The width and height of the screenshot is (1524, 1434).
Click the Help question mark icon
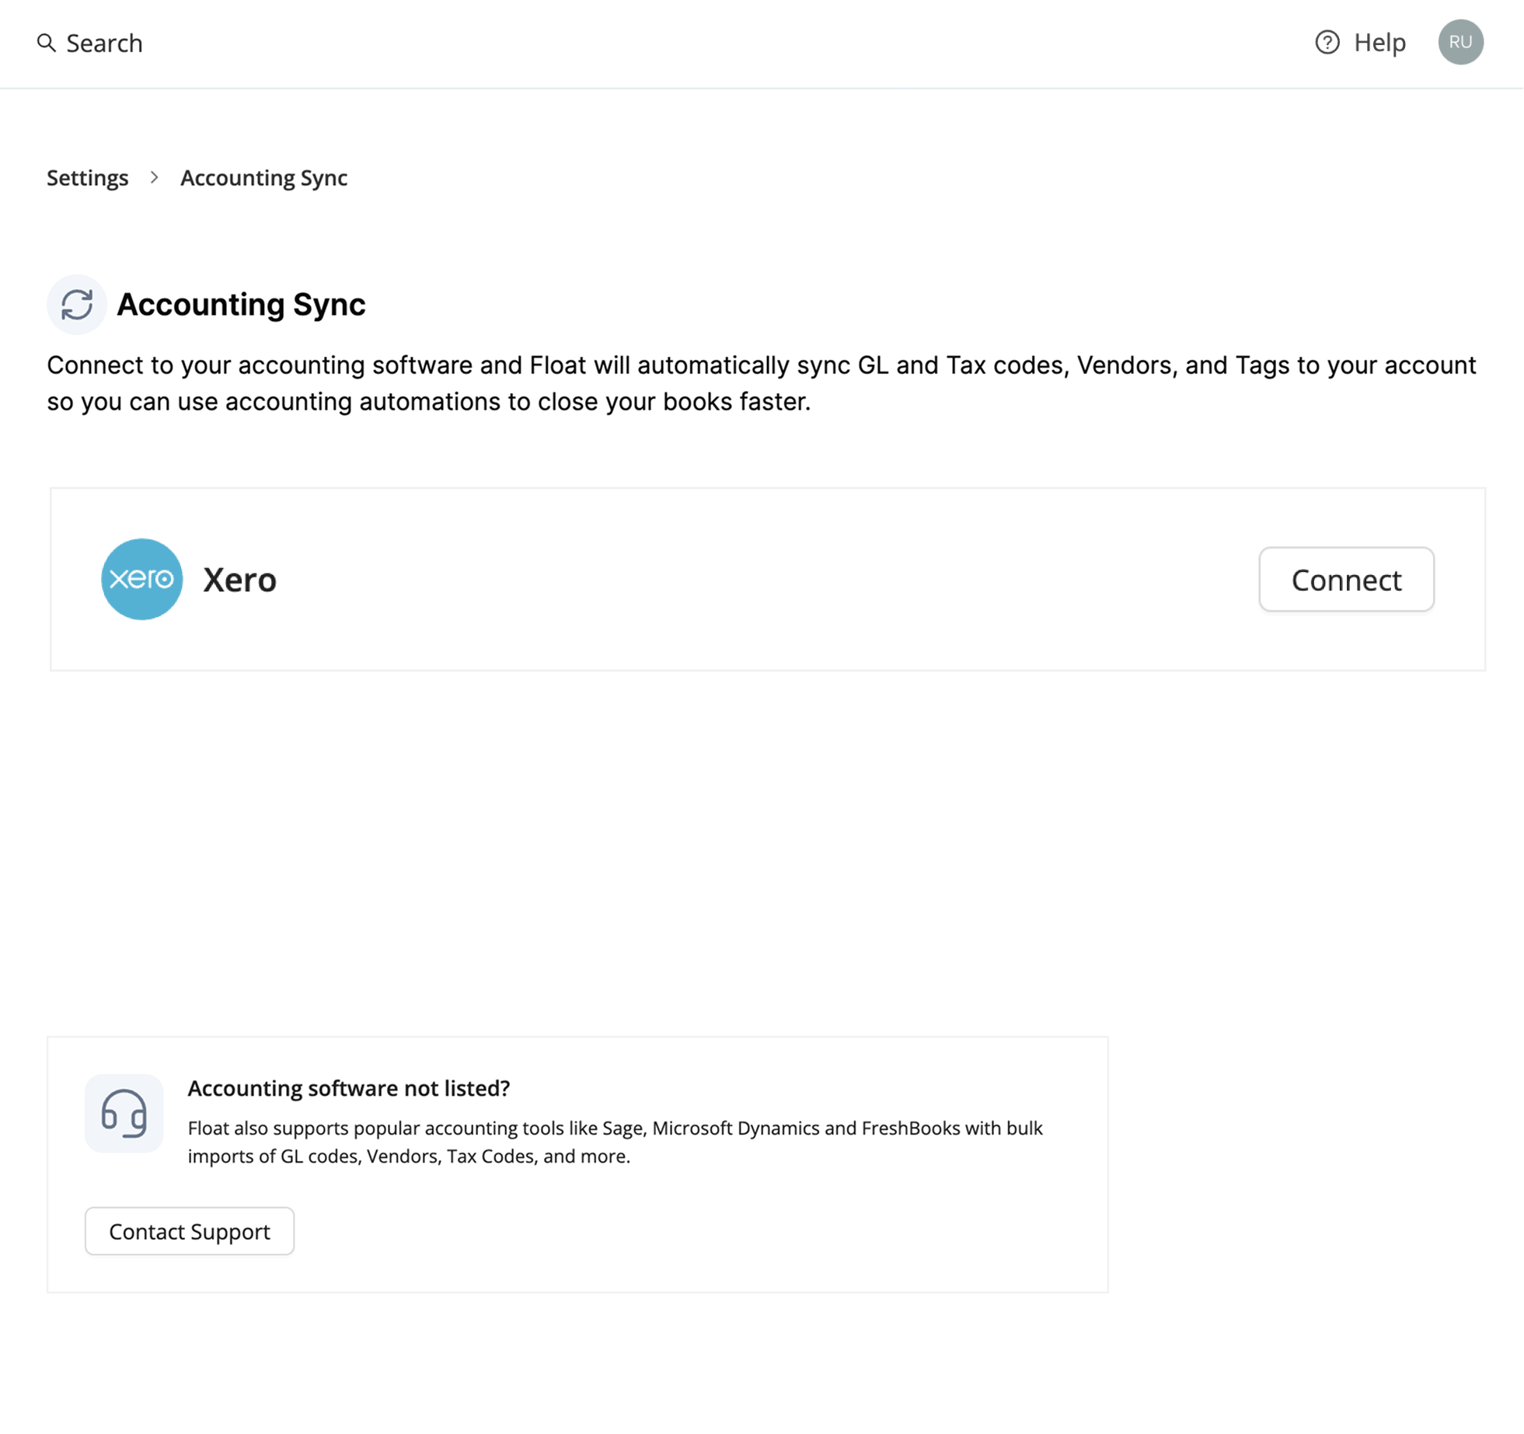tap(1327, 42)
